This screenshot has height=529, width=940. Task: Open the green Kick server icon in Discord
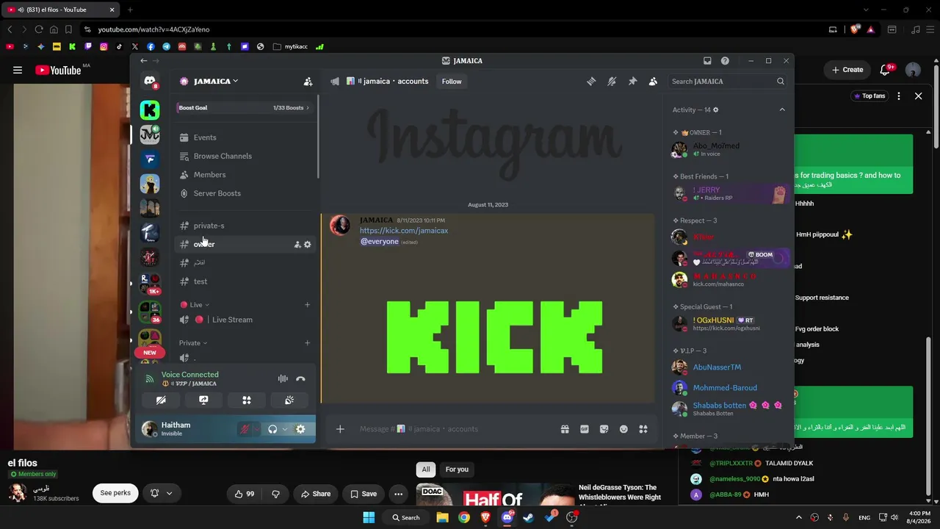tap(150, 110)
